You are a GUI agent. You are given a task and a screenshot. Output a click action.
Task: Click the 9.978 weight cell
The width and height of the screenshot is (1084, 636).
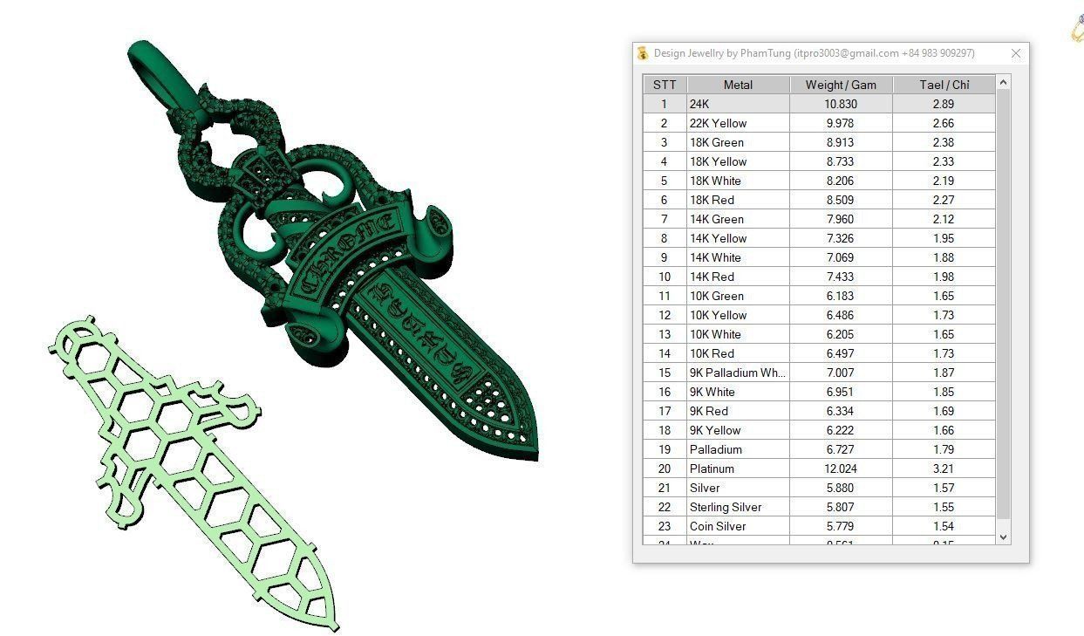point(841,123)
